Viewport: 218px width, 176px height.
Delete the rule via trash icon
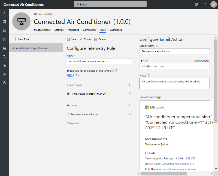95,39
